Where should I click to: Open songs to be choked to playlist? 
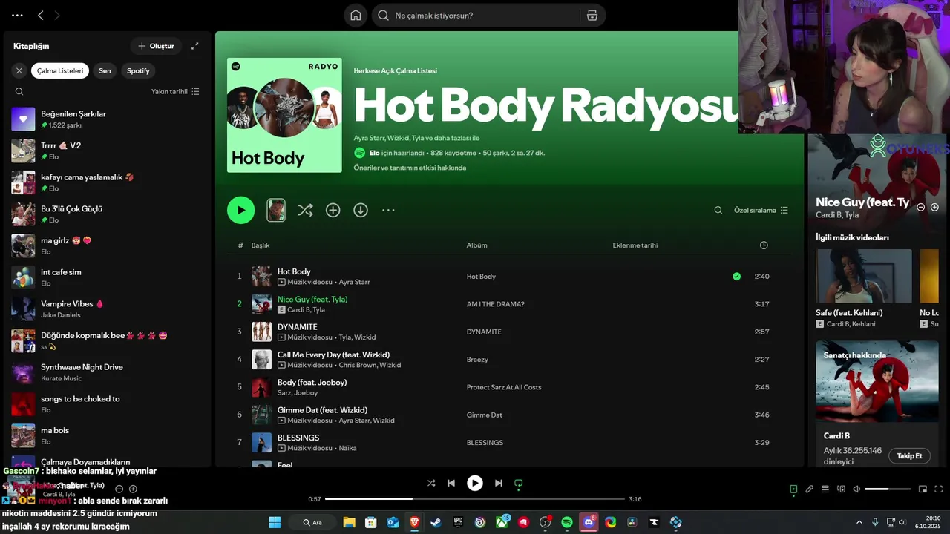point(108,403)
